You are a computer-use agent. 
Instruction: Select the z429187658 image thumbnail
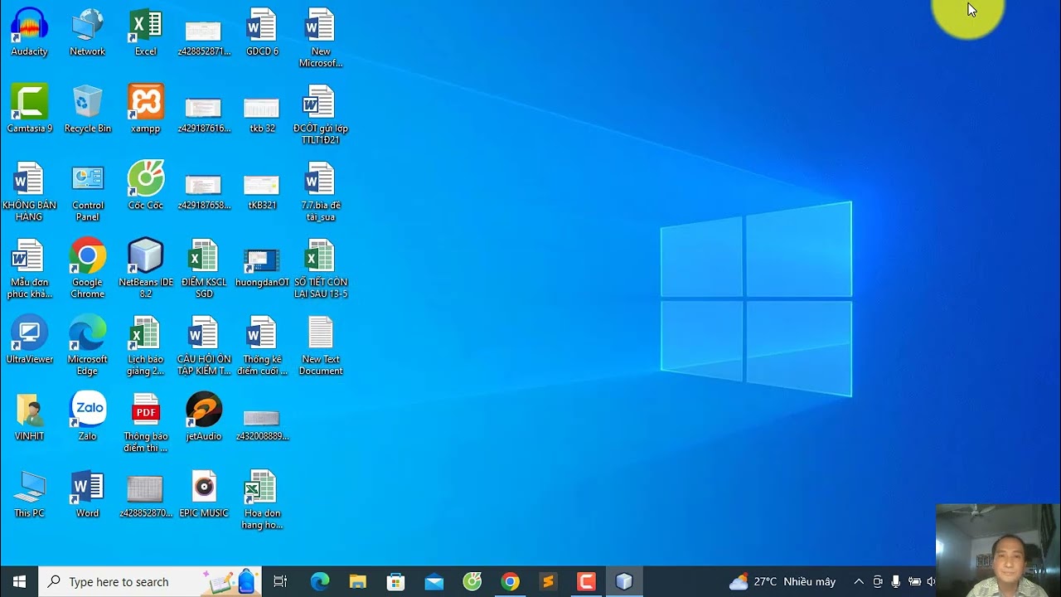pos(204,192)
